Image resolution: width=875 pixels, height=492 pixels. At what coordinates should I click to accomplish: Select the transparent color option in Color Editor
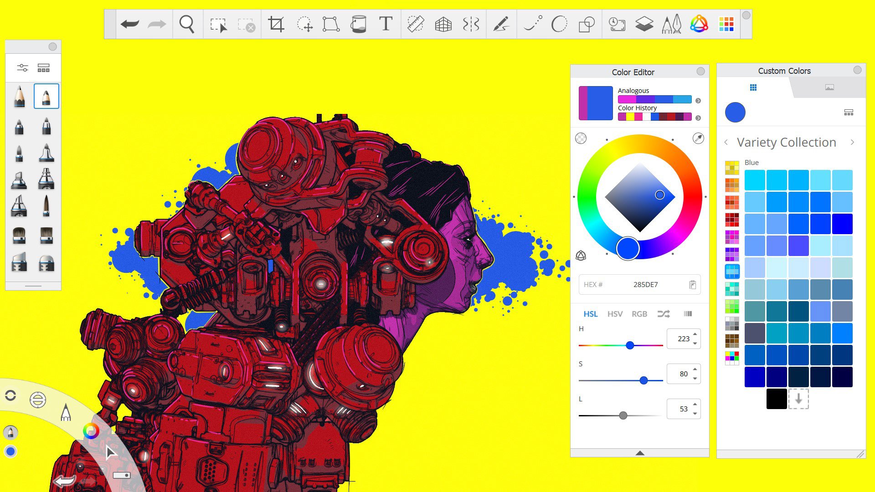click(x=581, y=138)
